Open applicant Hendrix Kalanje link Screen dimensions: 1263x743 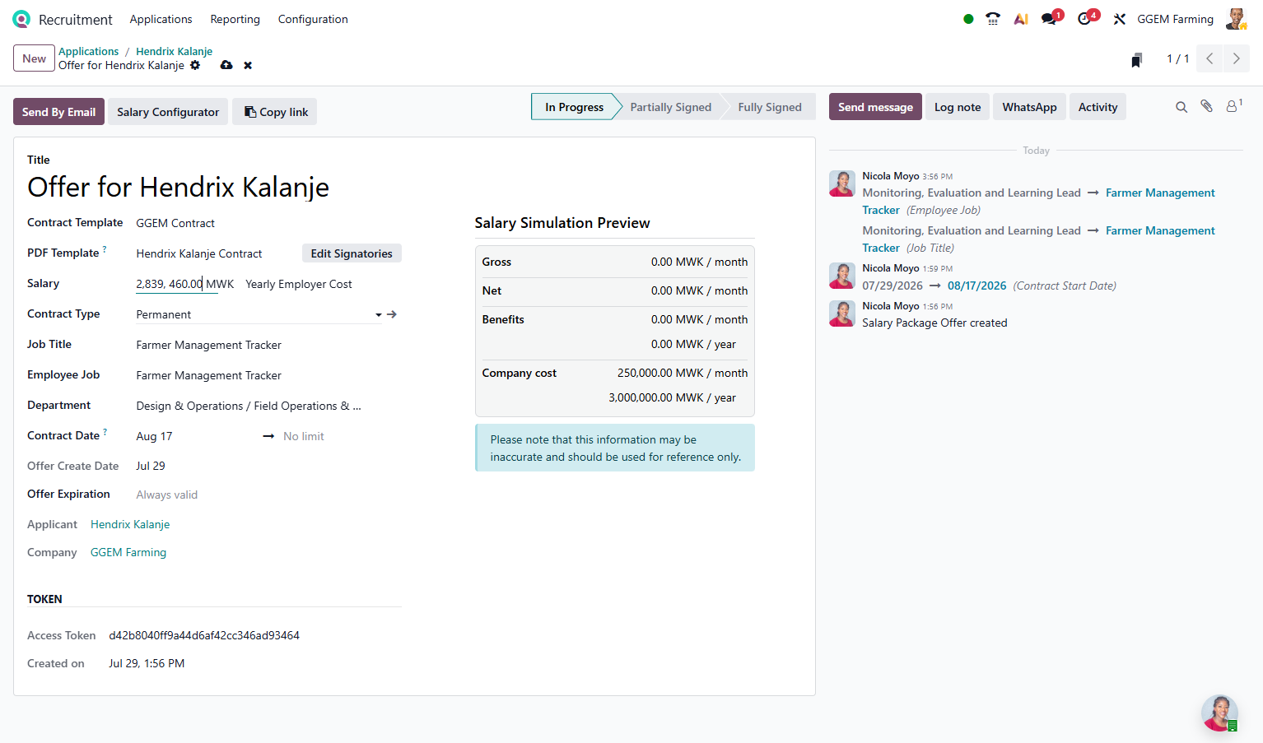click(130, 524)
